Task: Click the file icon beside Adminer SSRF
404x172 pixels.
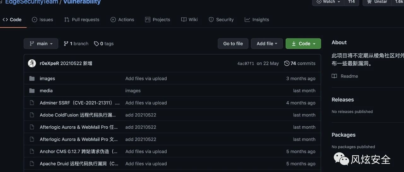Action: coord(32,103)
